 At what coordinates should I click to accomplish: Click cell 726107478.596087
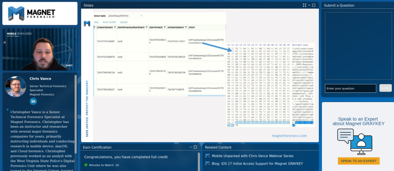click(106, 41)
